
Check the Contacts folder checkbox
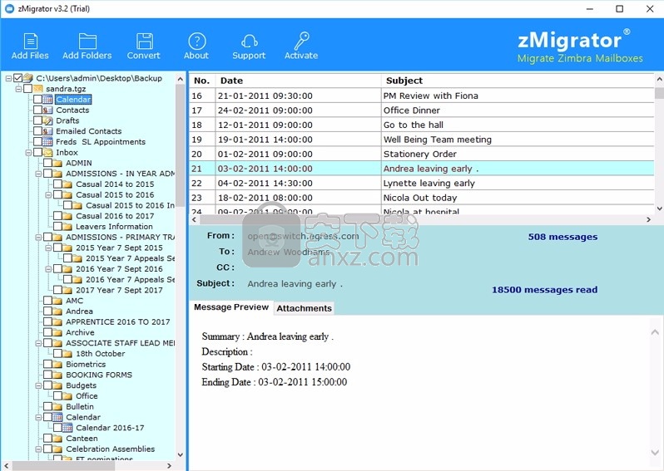tap(37, 110)
